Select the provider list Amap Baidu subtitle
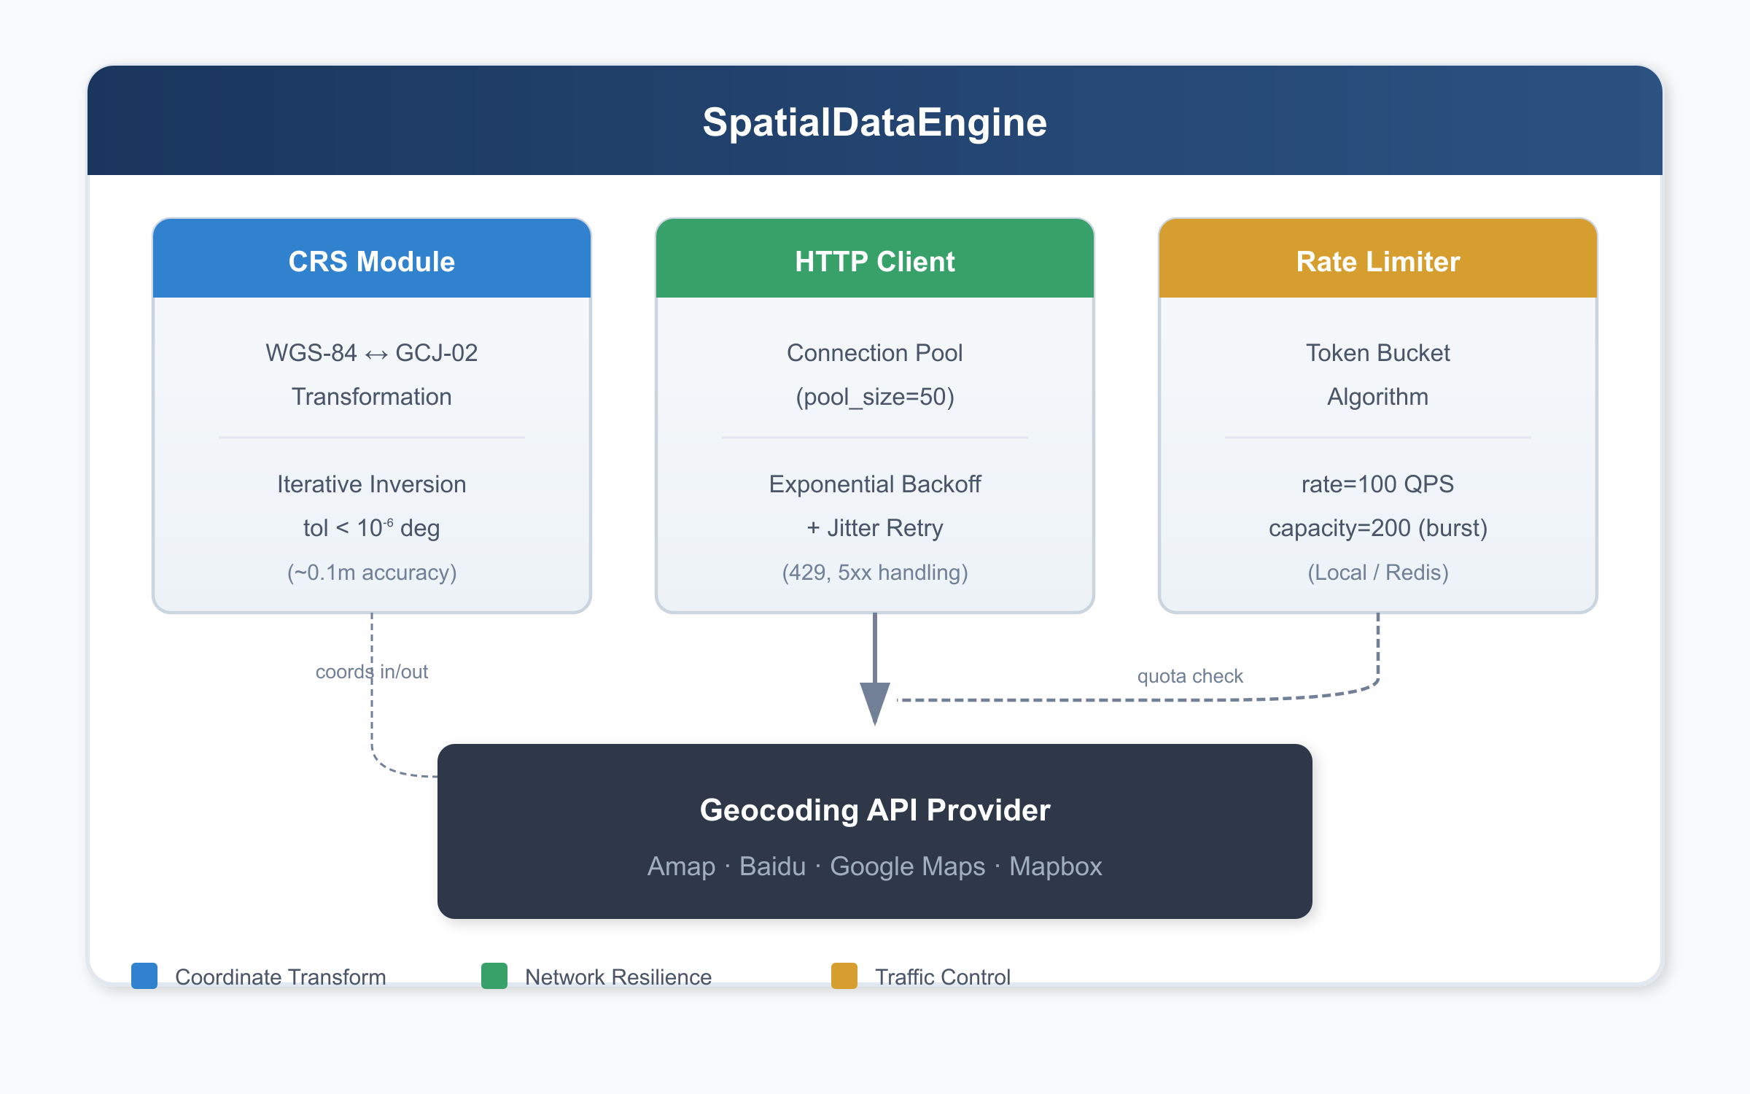 [x=874, y=866]
